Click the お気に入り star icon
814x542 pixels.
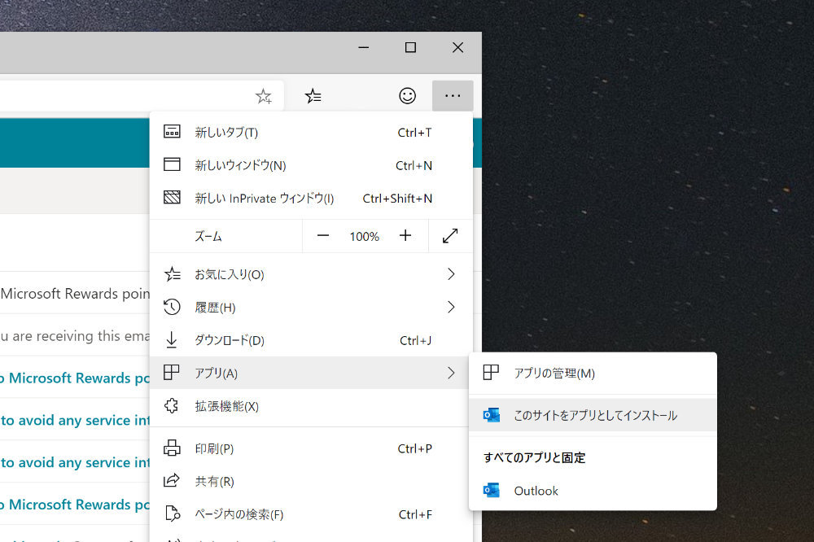(x=172, y=273)
